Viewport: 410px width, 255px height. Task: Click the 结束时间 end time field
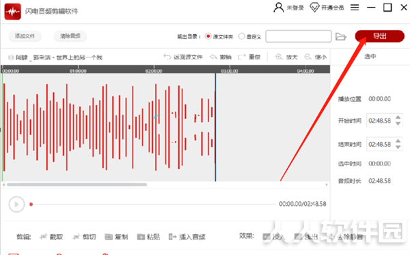pos(380,145)
